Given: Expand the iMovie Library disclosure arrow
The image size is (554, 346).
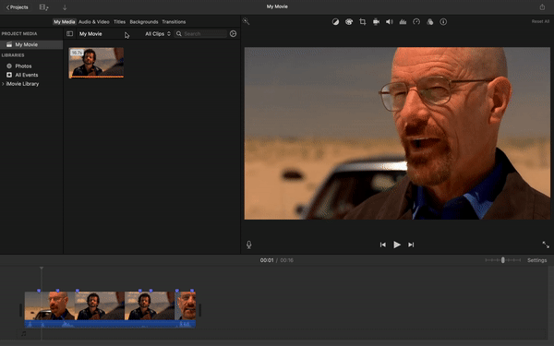Looking at the screenshot, I should point(3,84).
